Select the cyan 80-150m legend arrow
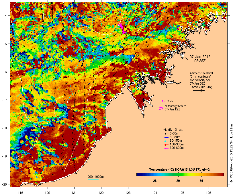 pyautogui.click(x=166, y=141)
